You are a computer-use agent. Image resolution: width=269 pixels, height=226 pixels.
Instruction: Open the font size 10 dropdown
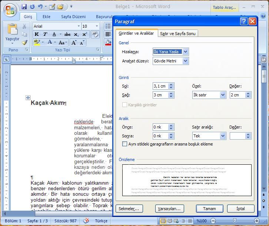click(x=97, y=26)
